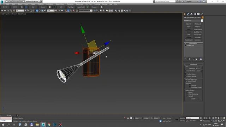Click Pin Stack icon below modifier stack
Viewport: 226px width, 127px height.
186,59
